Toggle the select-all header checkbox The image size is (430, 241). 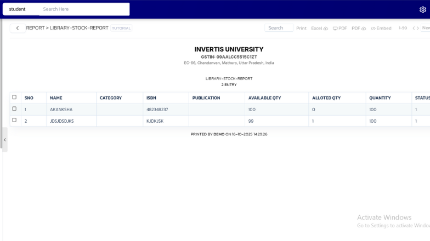point(14,97)
